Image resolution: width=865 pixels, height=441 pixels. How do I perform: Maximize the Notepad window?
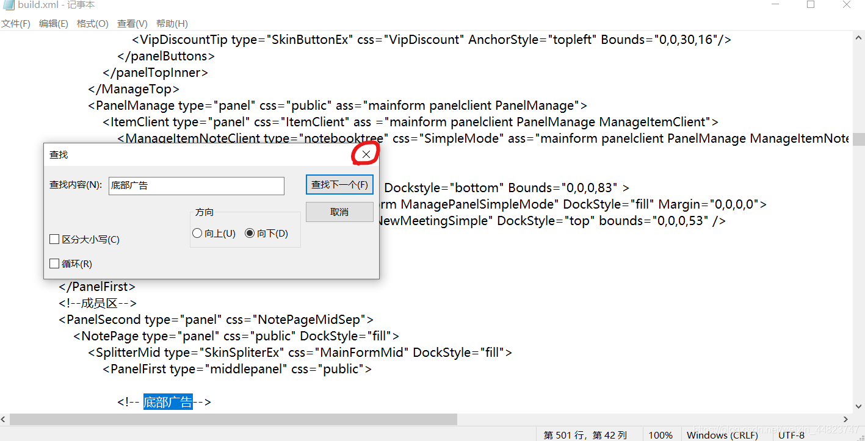(811, 5)
